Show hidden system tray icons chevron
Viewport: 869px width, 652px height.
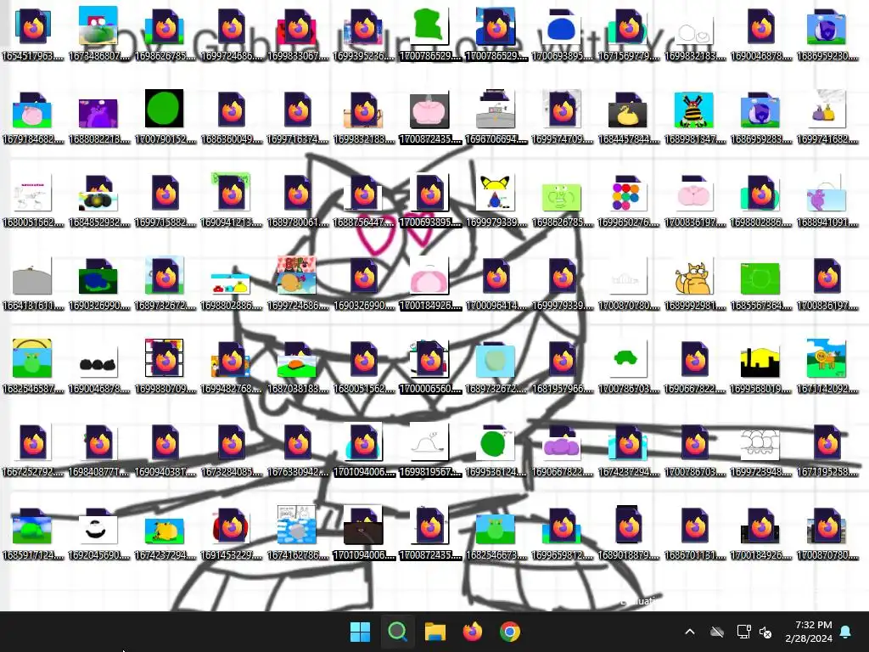690,632
